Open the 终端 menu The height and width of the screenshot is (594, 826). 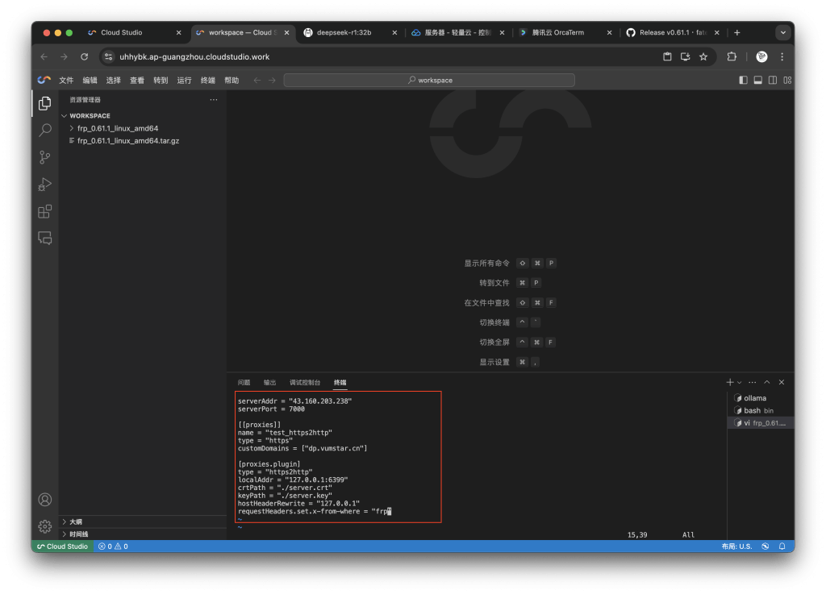pos(208,80)
